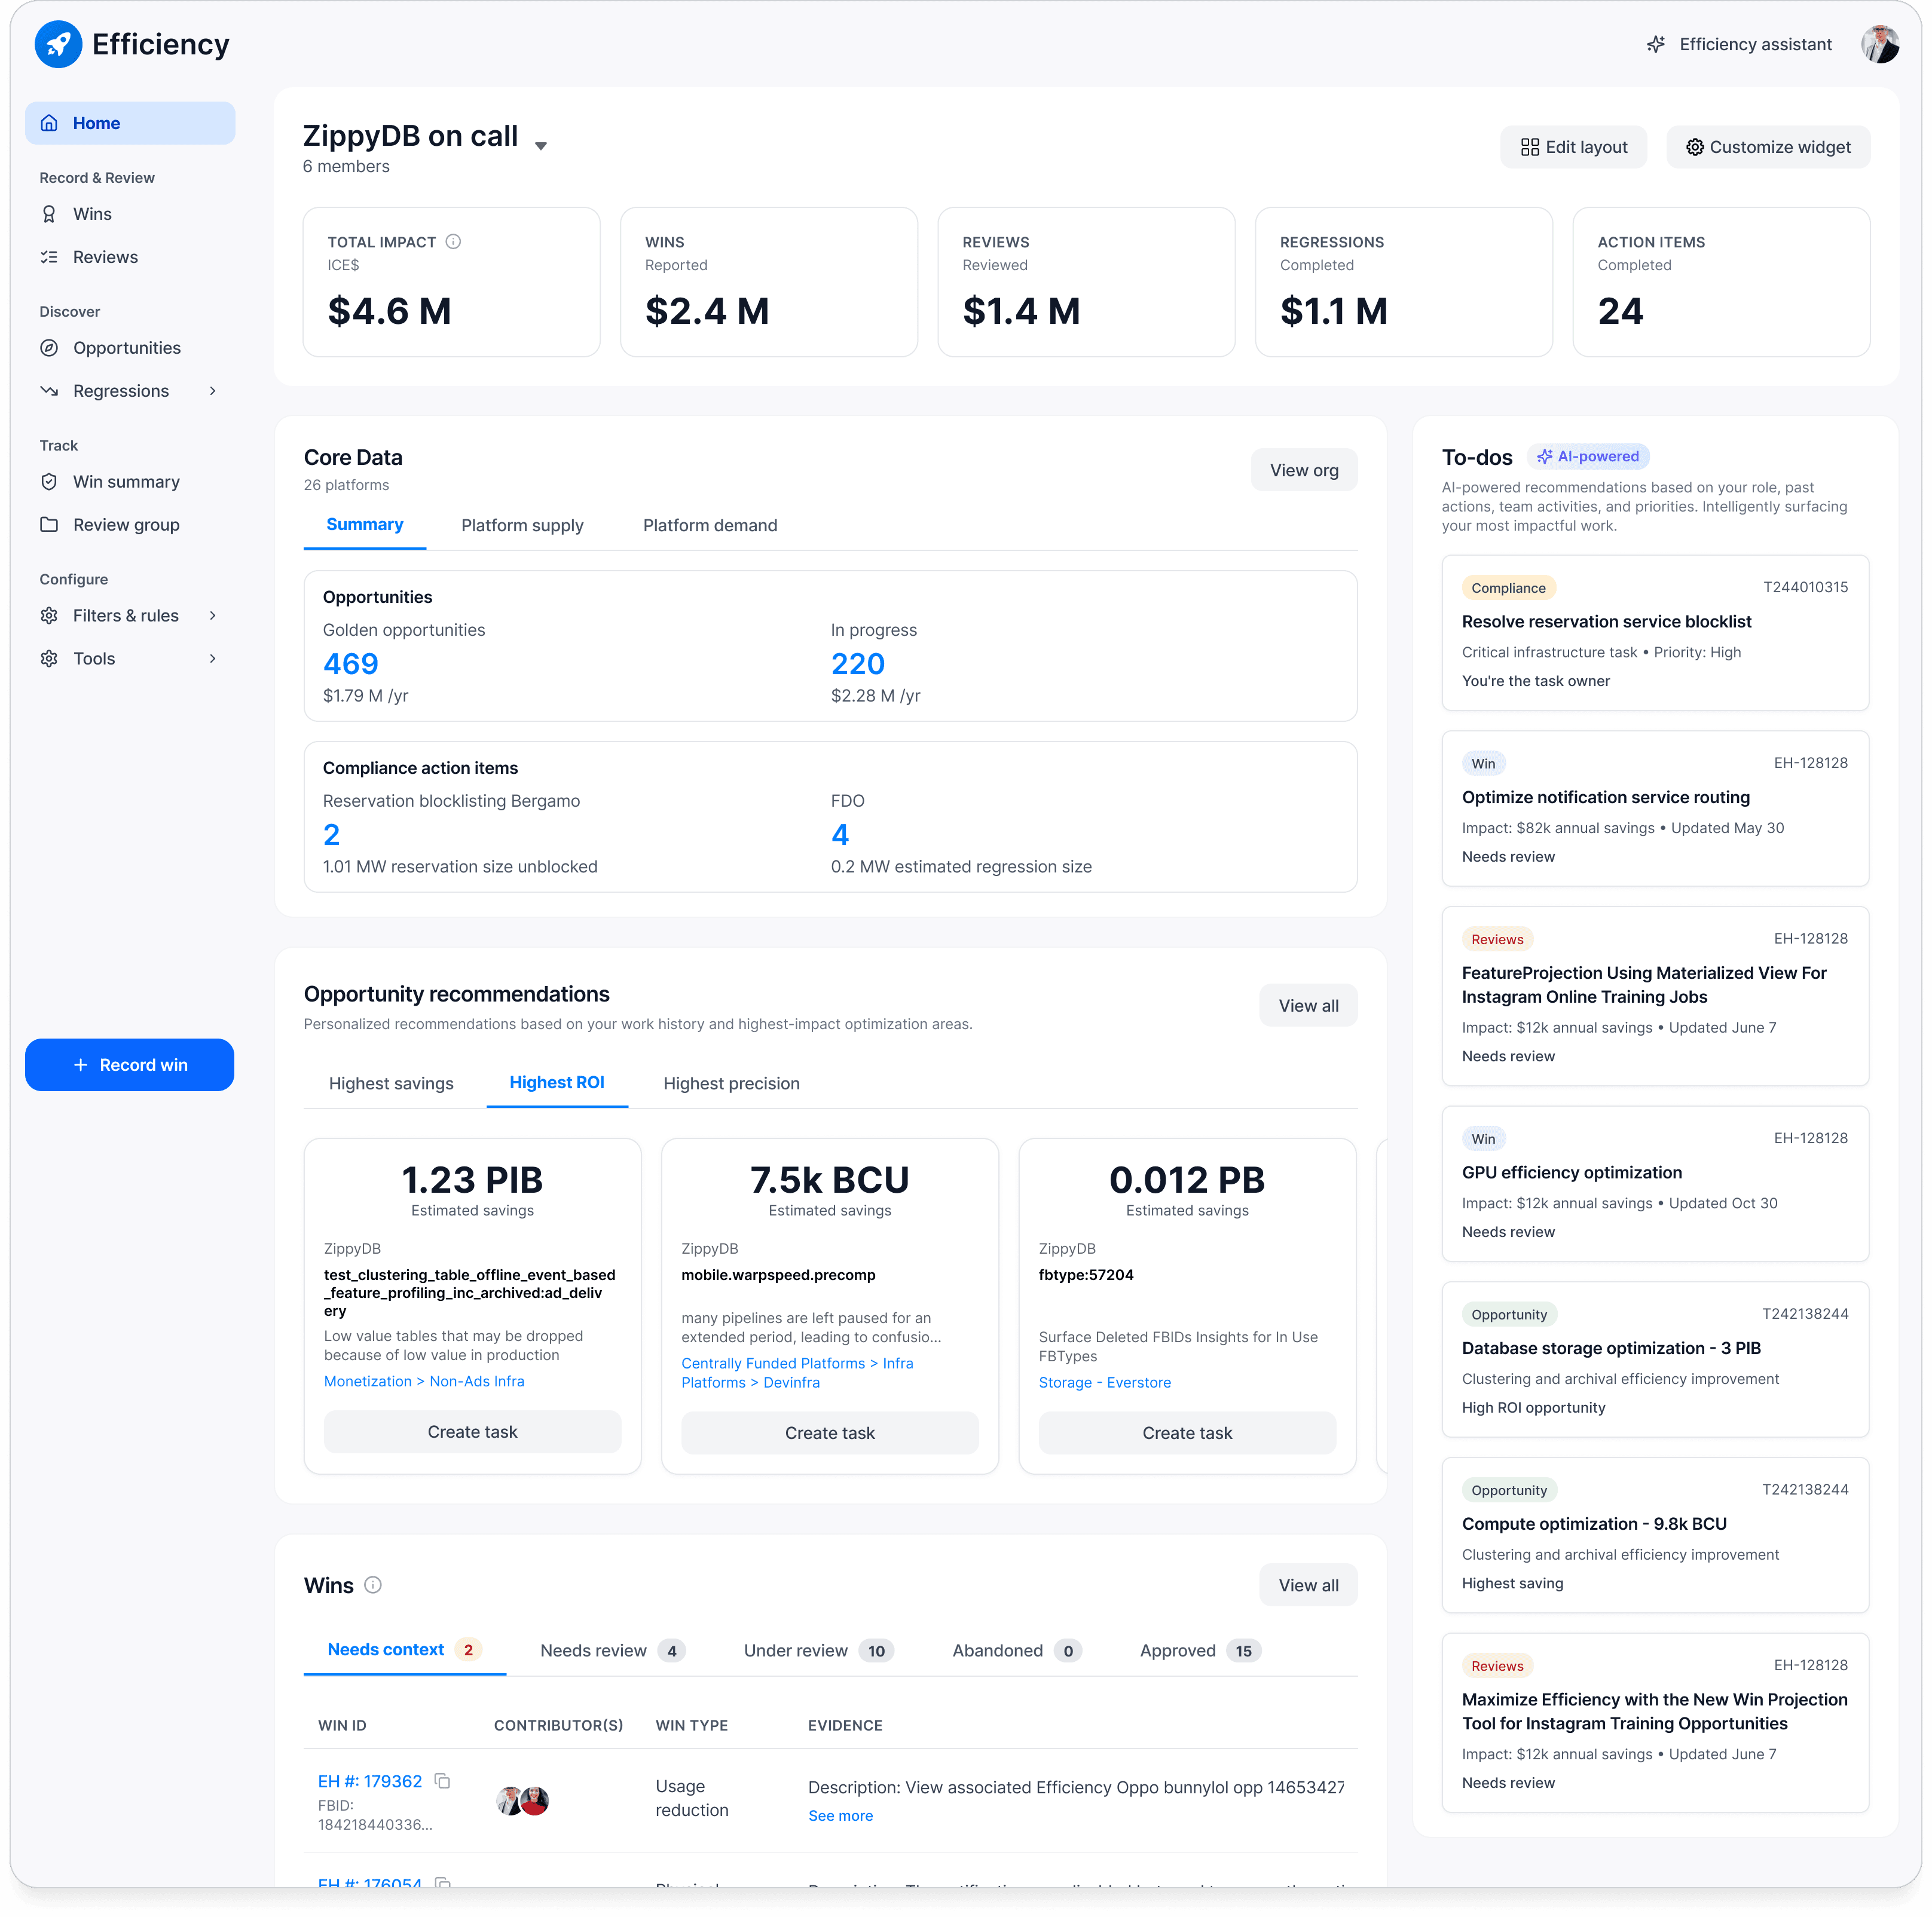Screen dimensions: 1932x1917
Task: Expand the Tools submenu chevron
Action: [212, 659]
